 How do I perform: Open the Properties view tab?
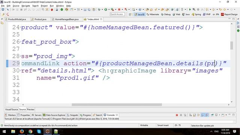(24, 115)
